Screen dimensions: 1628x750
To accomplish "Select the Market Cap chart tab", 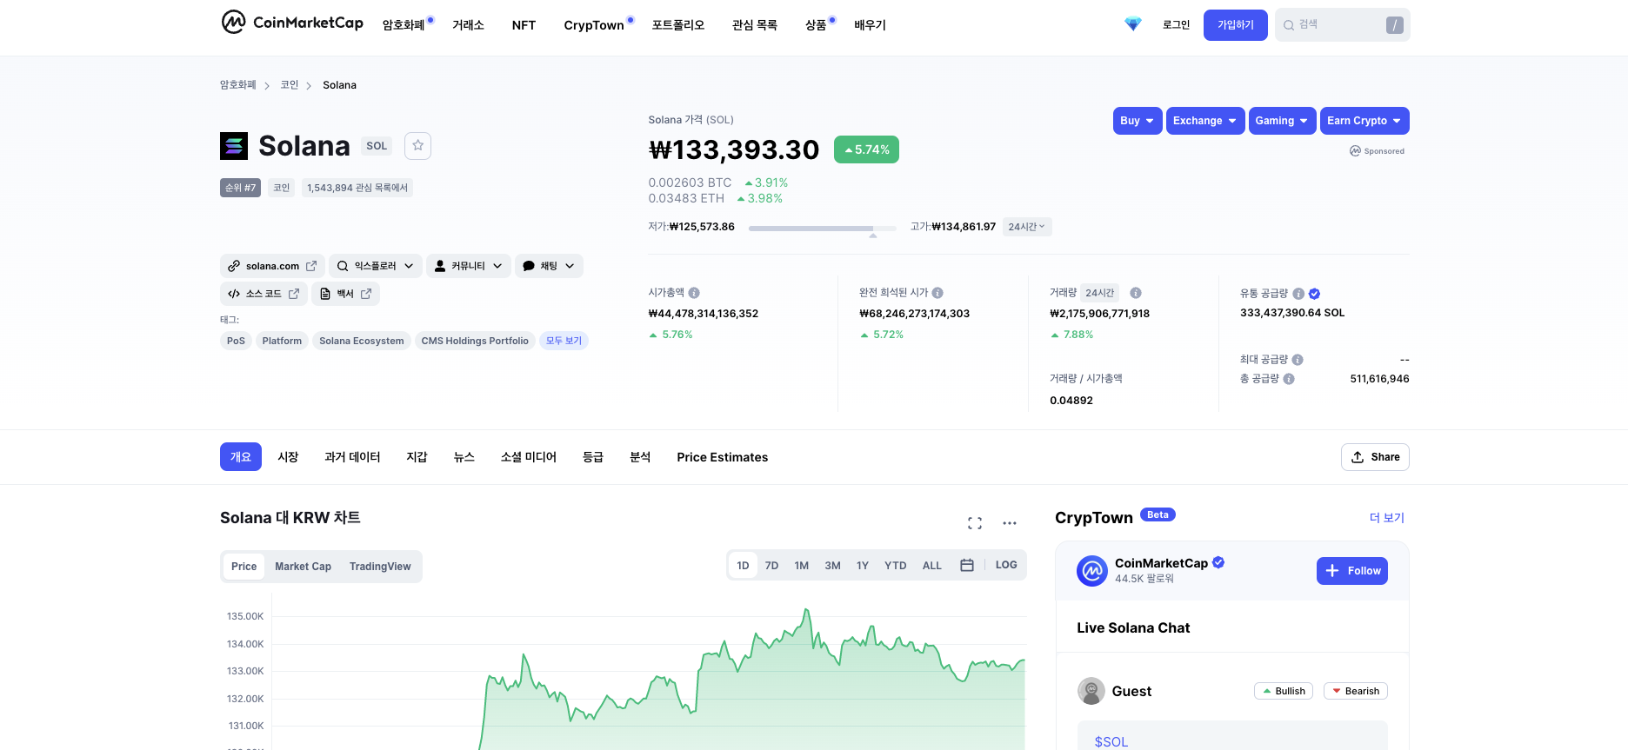I will click(303, 567).
